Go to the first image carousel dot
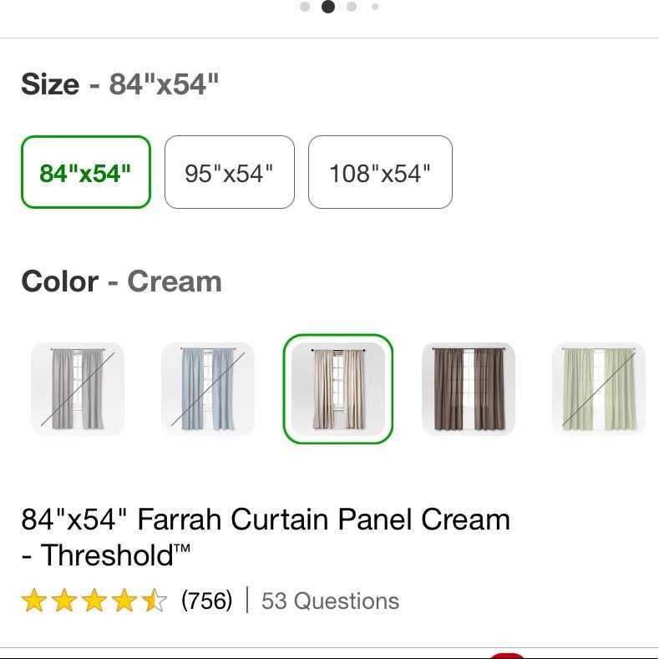The height and width of the screenshot is (659, 659). tap(305, 7)
